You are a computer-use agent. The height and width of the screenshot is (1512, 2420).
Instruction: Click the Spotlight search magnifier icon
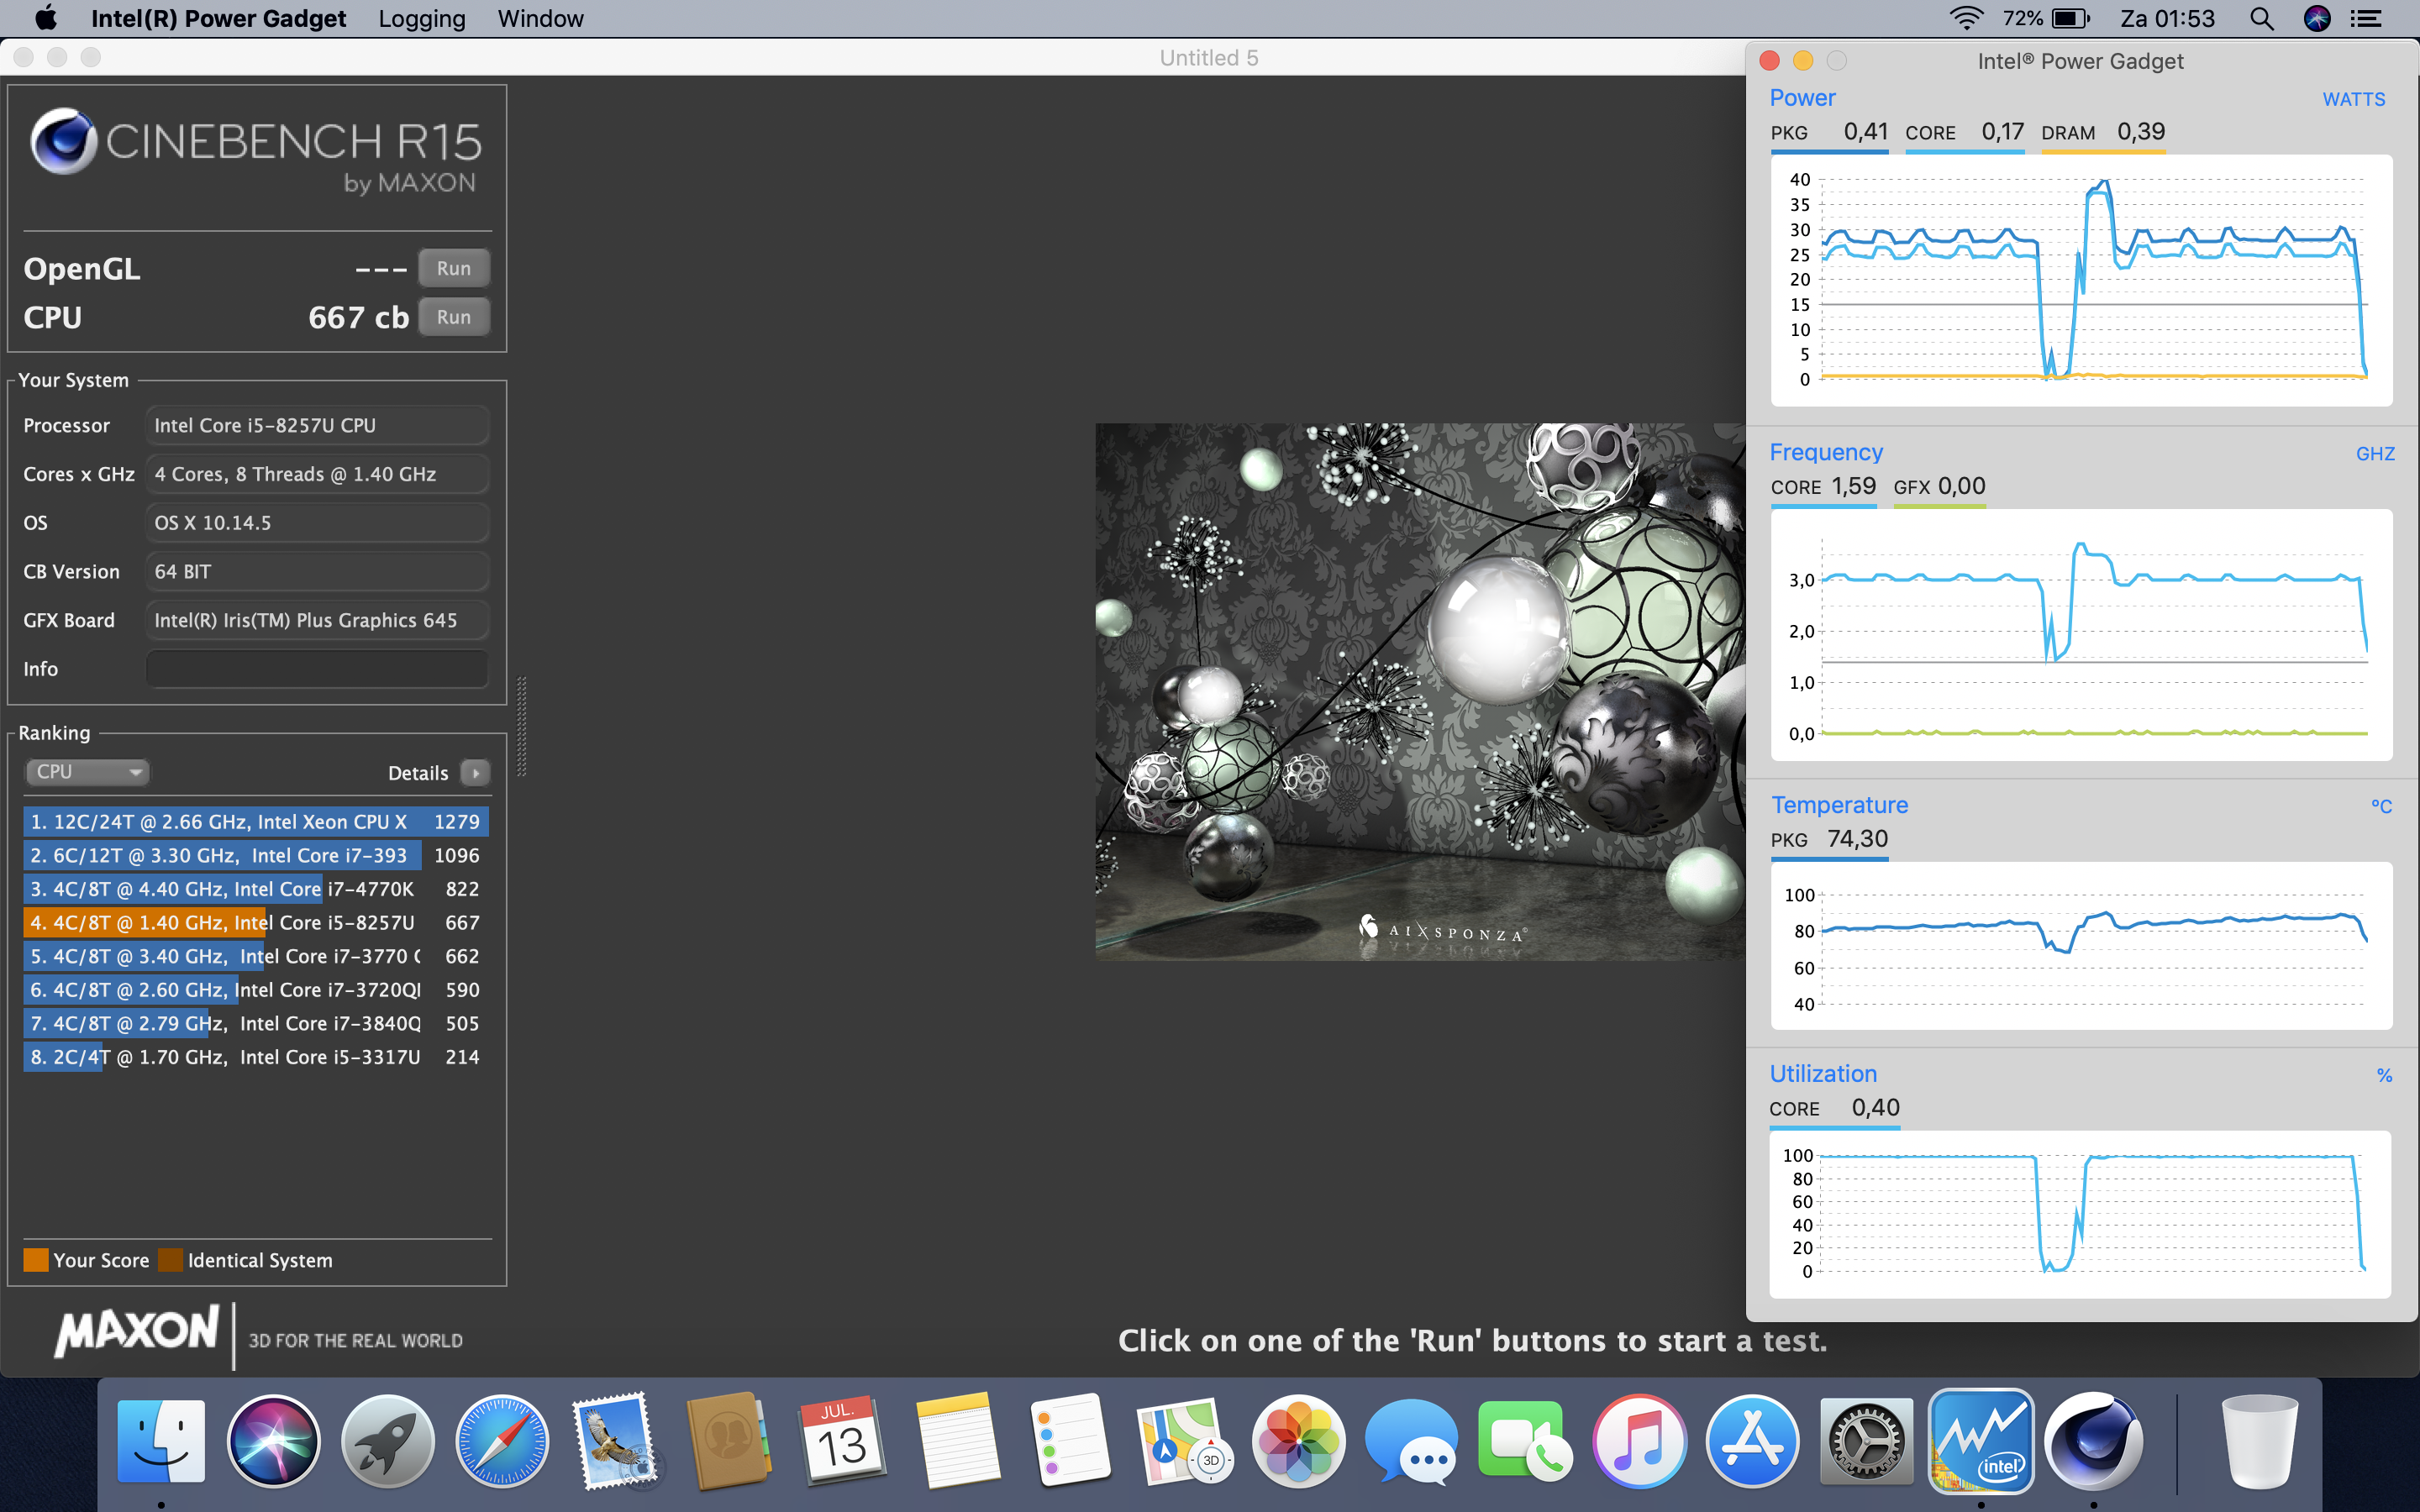[2261, 19]
